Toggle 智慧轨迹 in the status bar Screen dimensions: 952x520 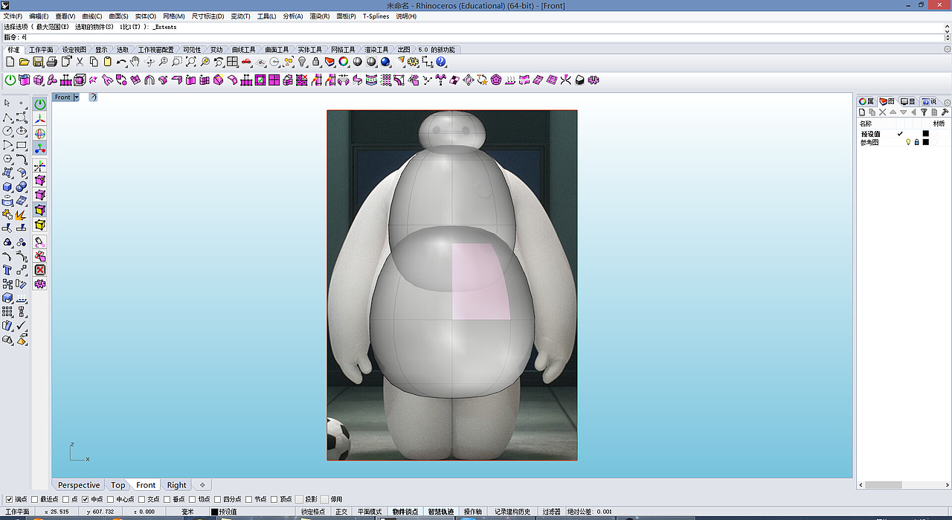tap(440, 512)
